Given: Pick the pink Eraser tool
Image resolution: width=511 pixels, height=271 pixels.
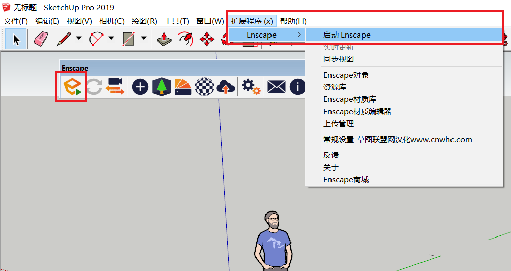Looking at the screenshot, I should [x=41, y=39].
